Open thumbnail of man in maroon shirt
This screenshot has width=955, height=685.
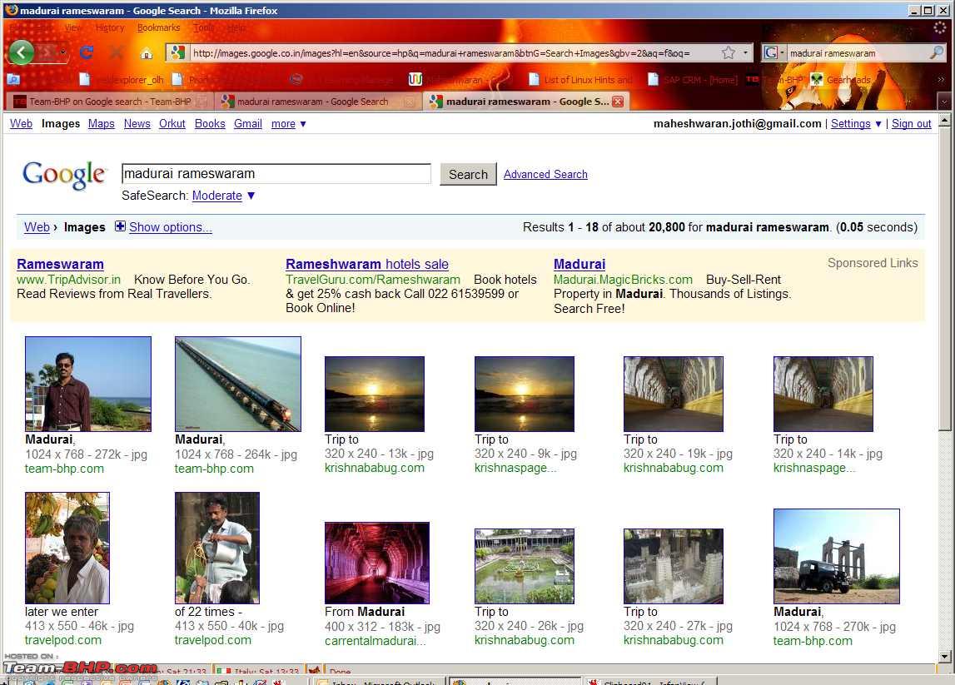pos(88,385)
